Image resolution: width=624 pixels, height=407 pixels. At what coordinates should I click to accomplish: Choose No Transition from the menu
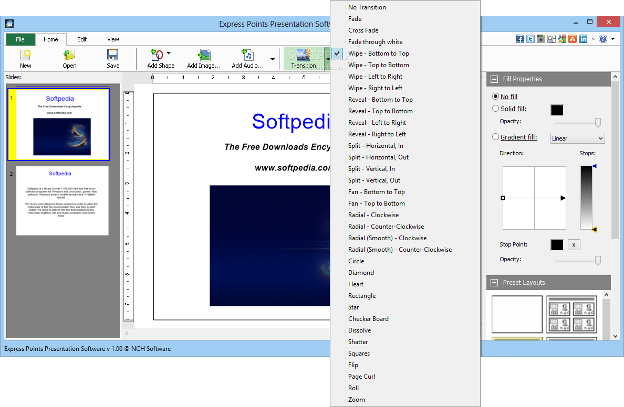[405, 7]
